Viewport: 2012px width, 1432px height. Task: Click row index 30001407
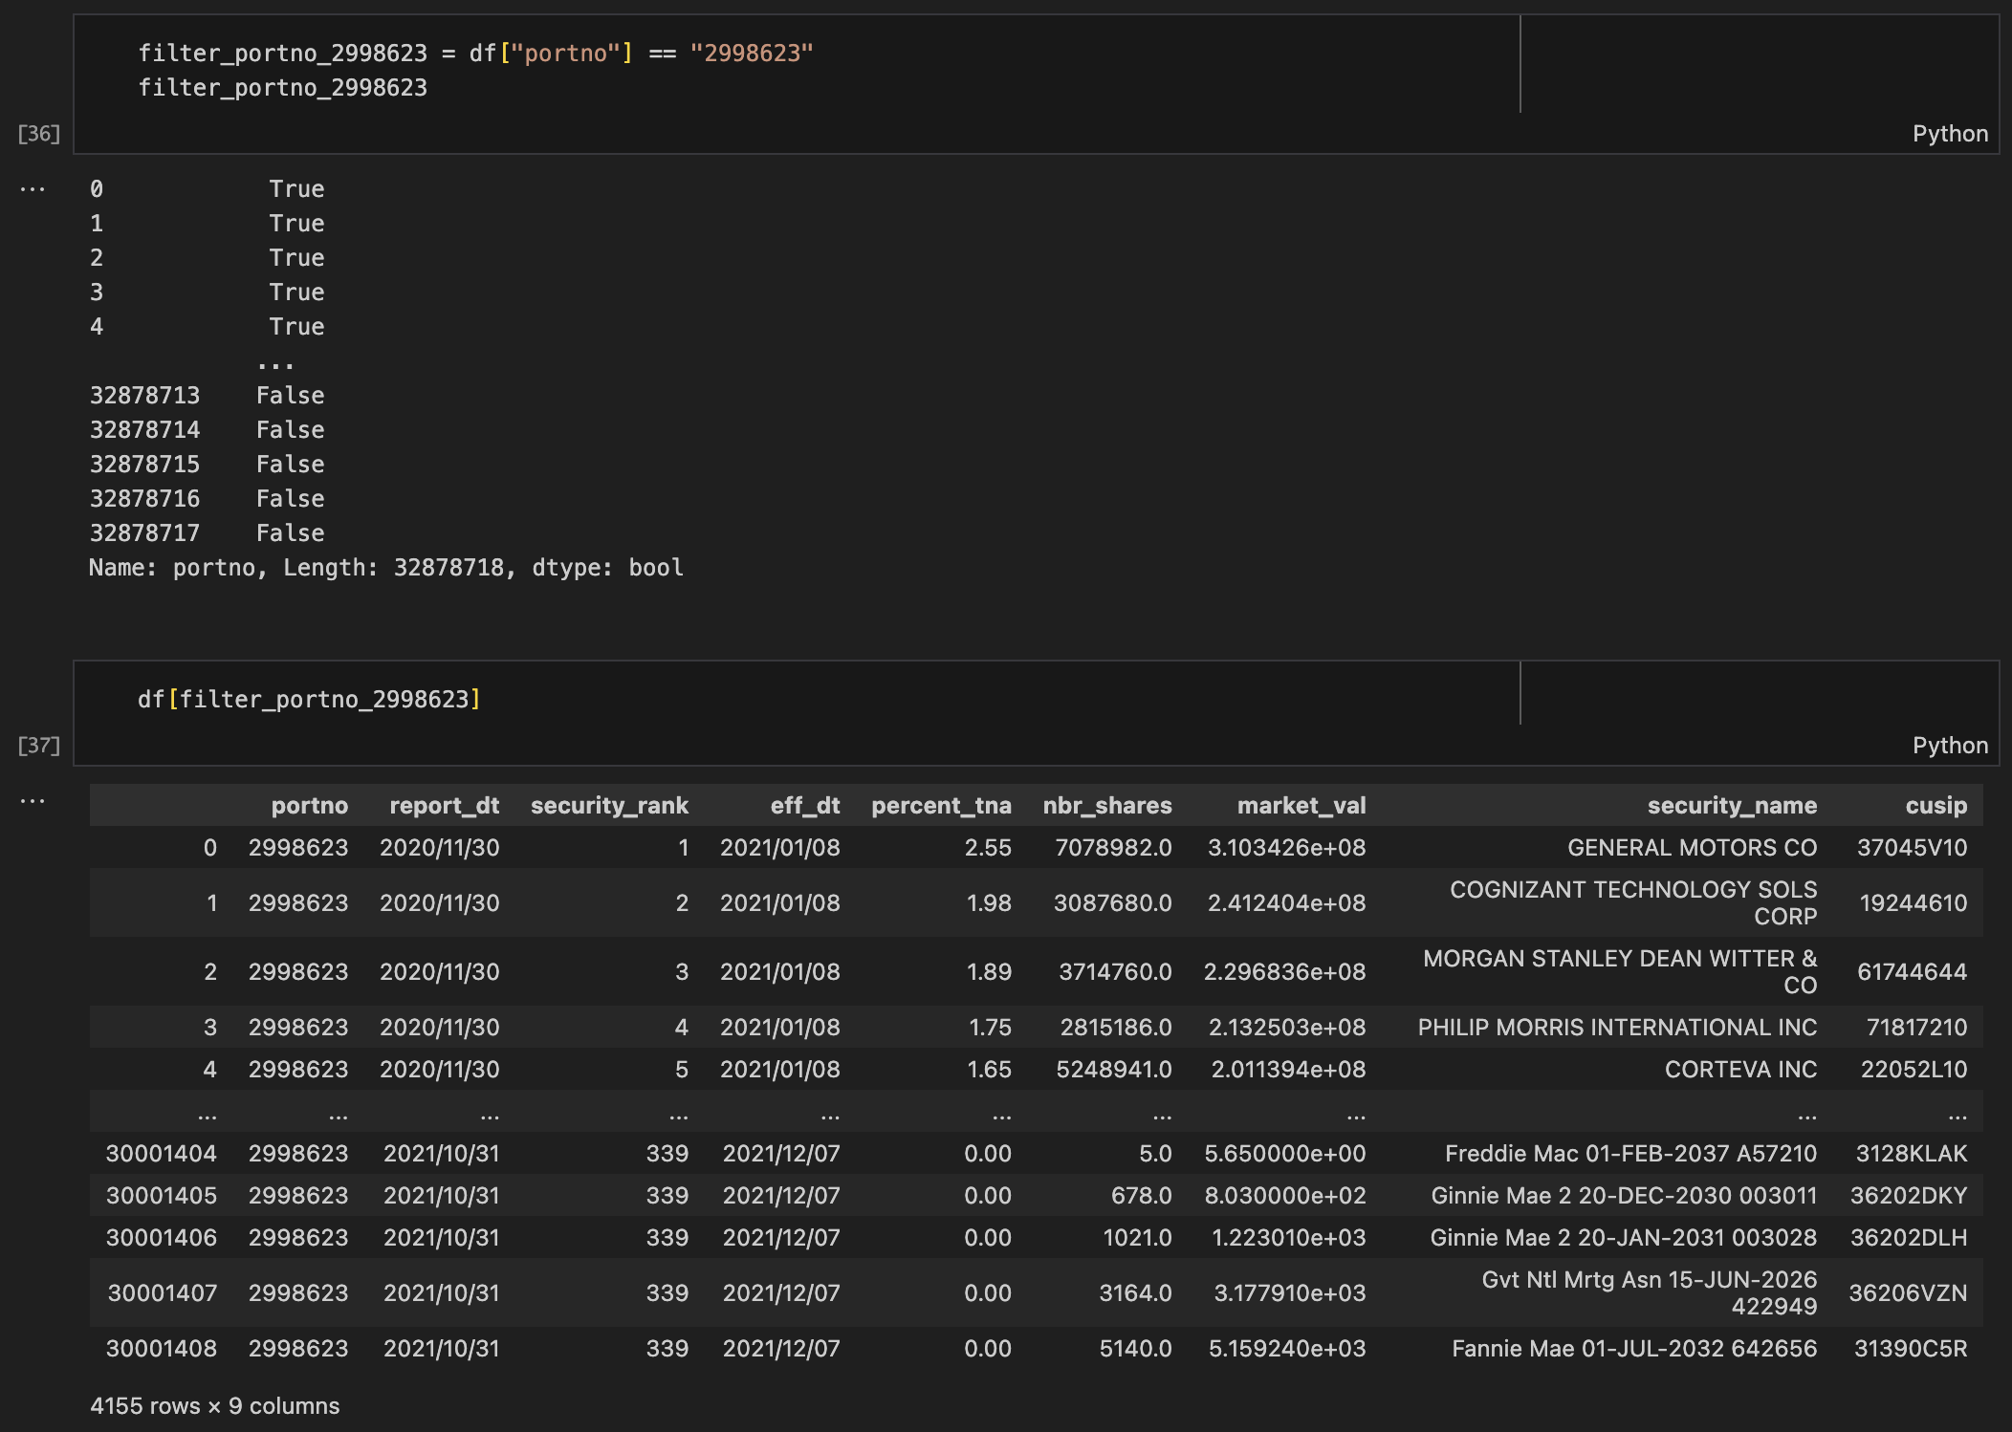163,1293
